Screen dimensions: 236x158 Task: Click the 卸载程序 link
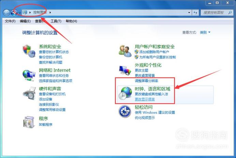click(x=46, y=124)
